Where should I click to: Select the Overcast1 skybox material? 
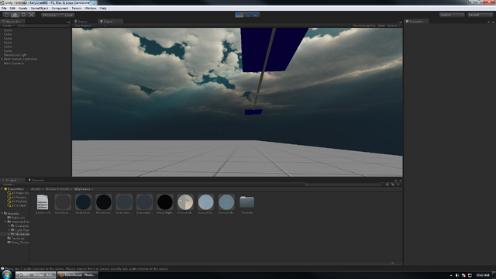[124, 205]
